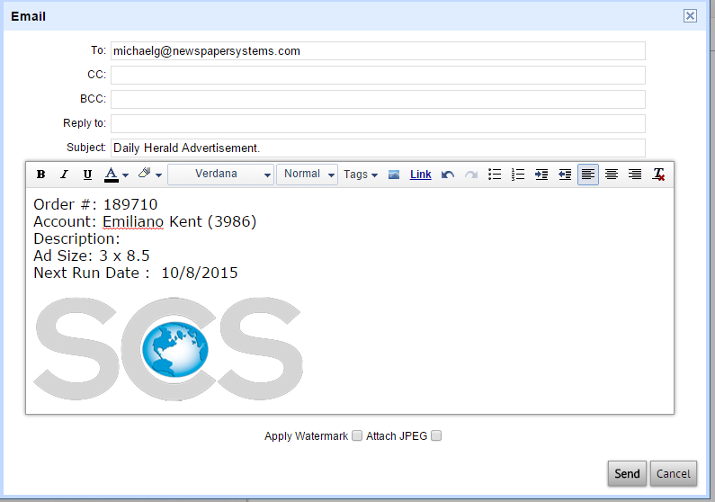Click the Cancel button
The height and width of the screenshot is (502, 715).
click(674, 474)
